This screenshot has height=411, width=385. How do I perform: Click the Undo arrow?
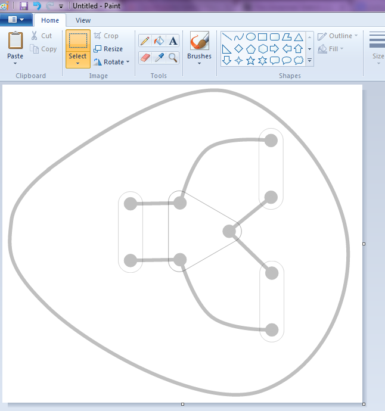click(x=37, y=6)
